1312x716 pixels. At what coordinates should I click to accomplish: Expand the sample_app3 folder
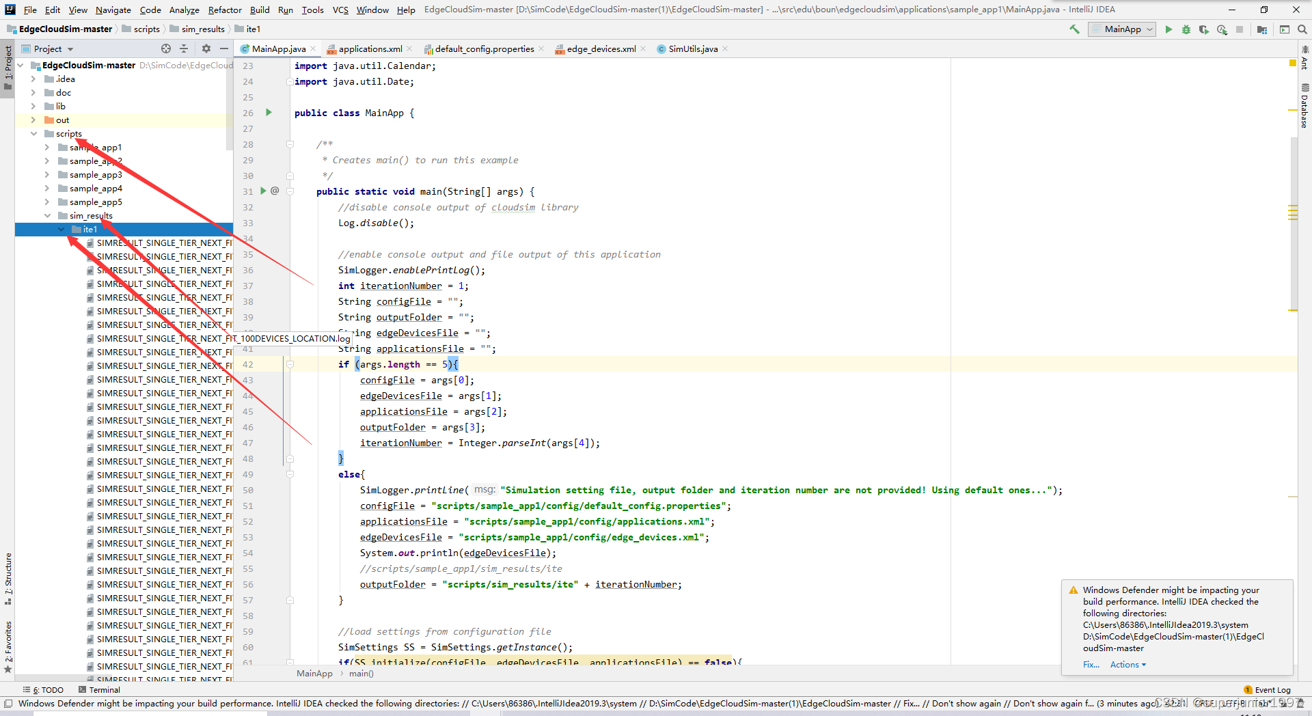[46, 175]
